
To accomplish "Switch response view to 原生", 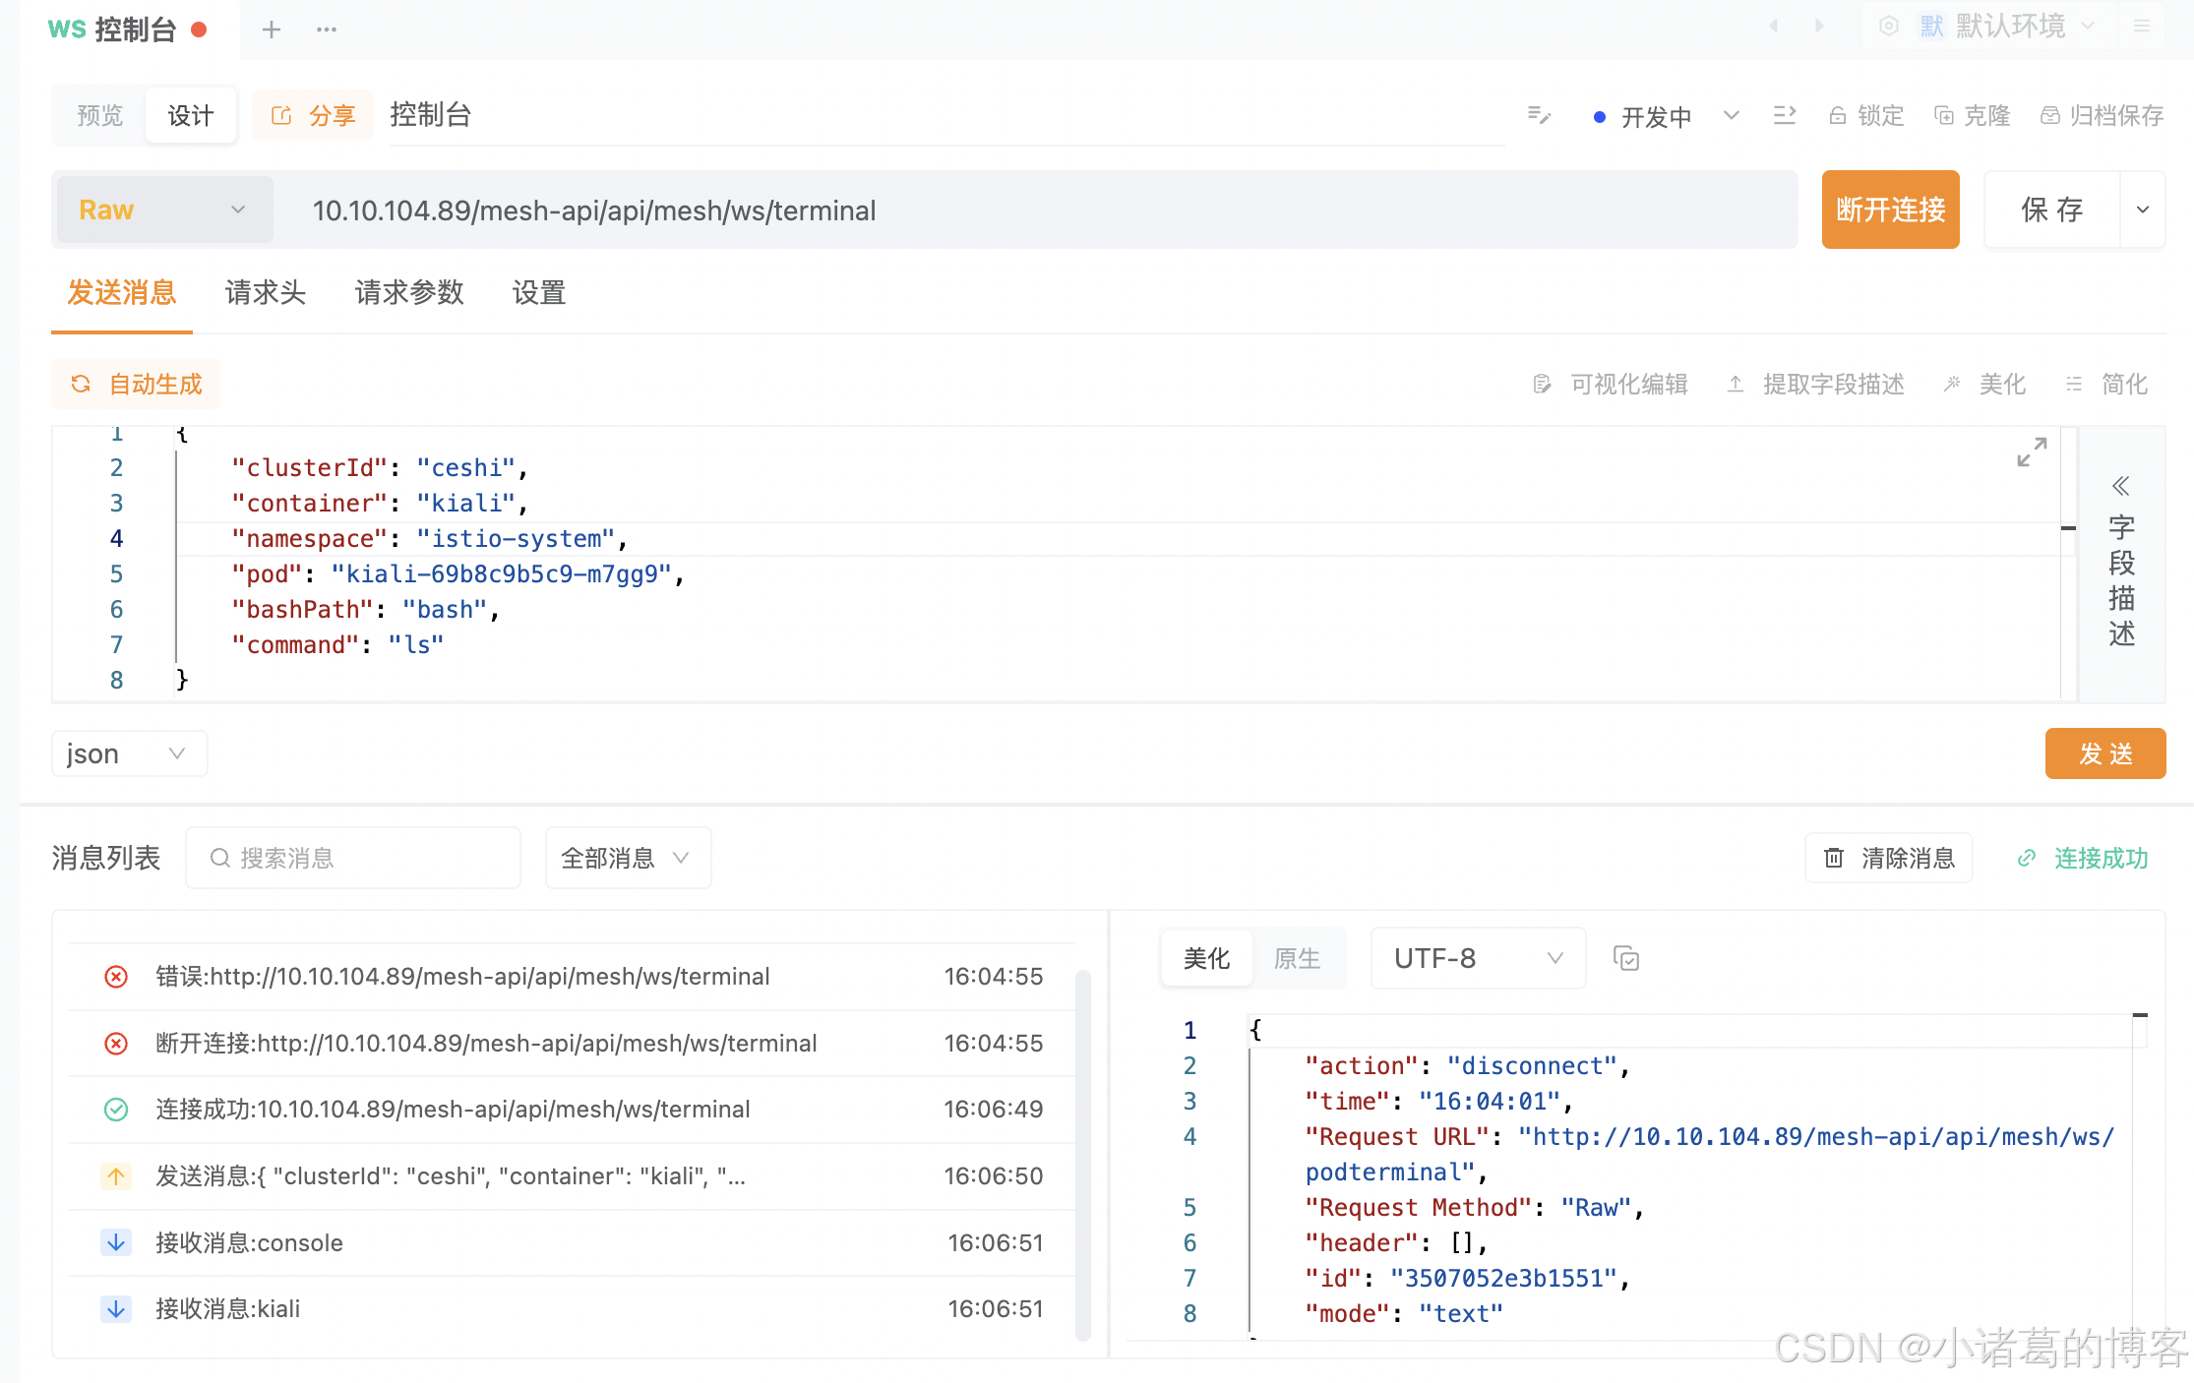I will 1297,958.
